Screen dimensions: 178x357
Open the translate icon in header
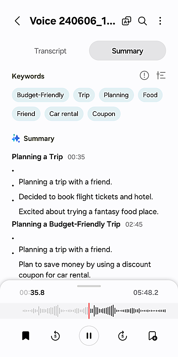(126, 21)
